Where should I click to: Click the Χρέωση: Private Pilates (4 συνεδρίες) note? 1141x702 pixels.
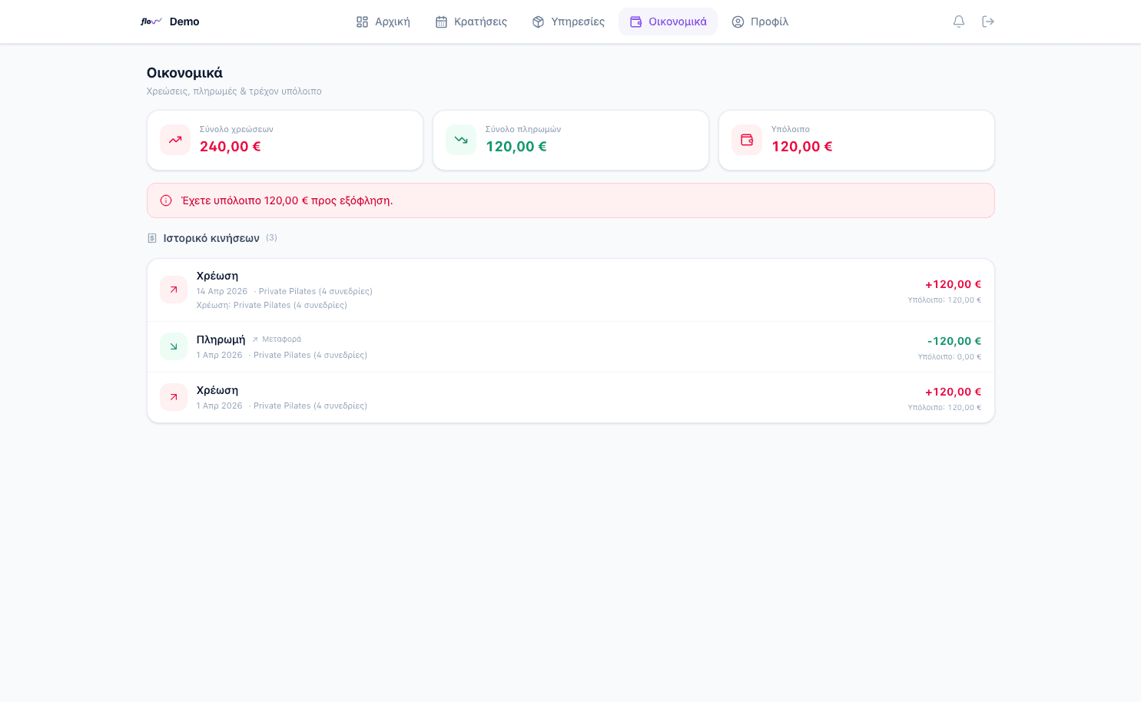(272, 306)
